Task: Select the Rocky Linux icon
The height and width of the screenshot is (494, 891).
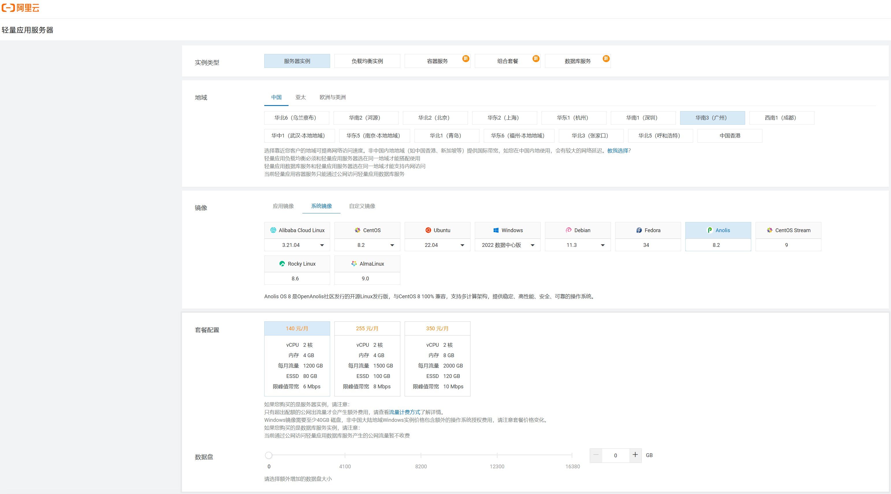Action: coord(282,264)
